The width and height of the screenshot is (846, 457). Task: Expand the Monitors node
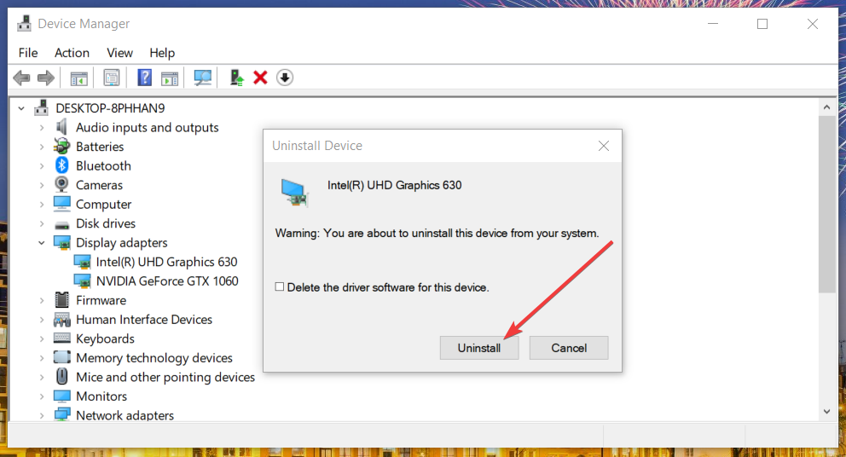point(42,396)
